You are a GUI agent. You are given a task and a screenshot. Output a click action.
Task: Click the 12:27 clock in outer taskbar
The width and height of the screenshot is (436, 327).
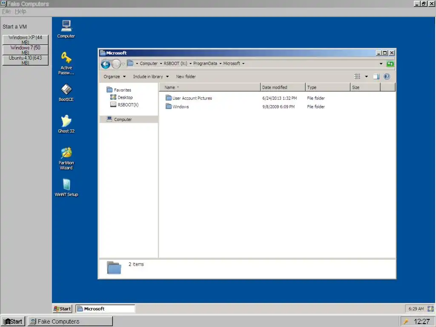tap(422, 322)
